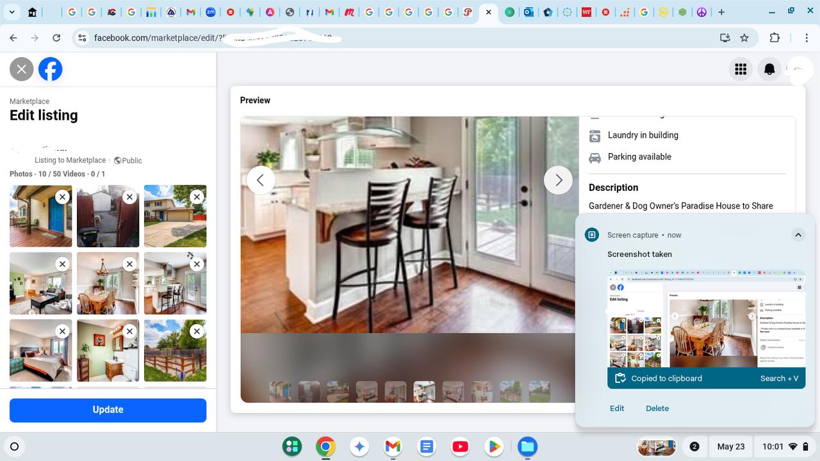Viewport: 820px width, 461px height.
Task: Expand the browser tab search dropdown
Action: pos(12,12)
